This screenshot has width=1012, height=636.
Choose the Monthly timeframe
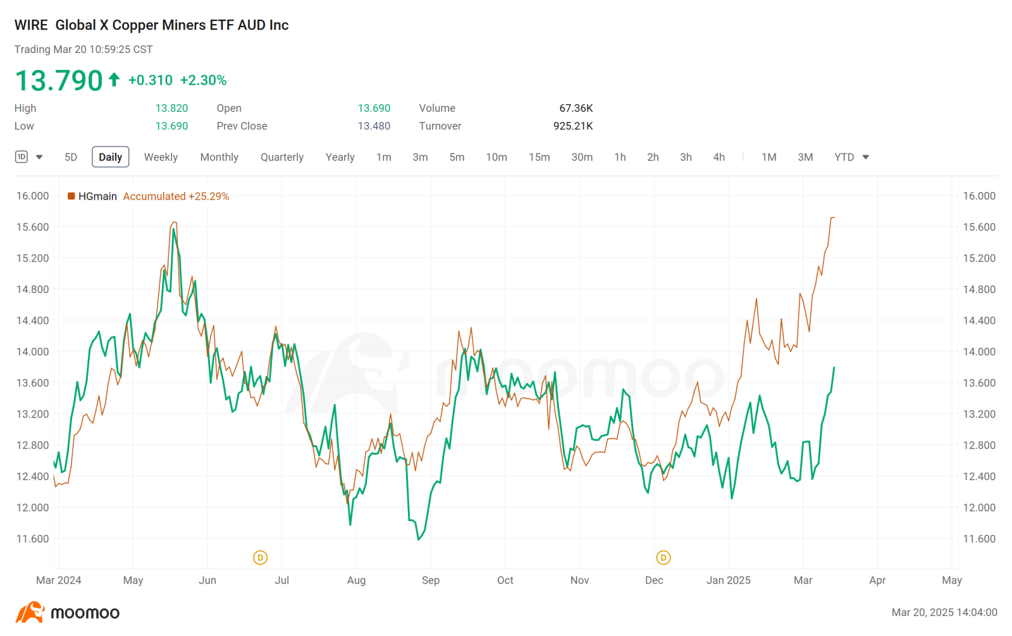[219, 157]
